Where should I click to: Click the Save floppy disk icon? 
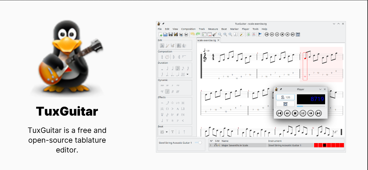(171, 34)
